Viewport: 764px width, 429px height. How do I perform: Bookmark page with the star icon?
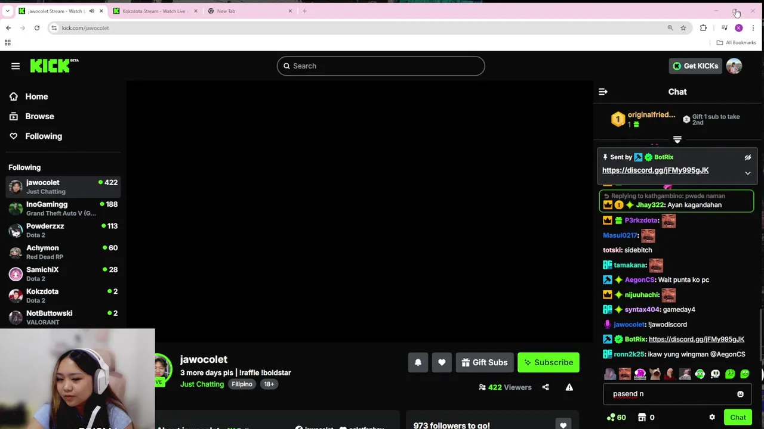coord(683,28)
